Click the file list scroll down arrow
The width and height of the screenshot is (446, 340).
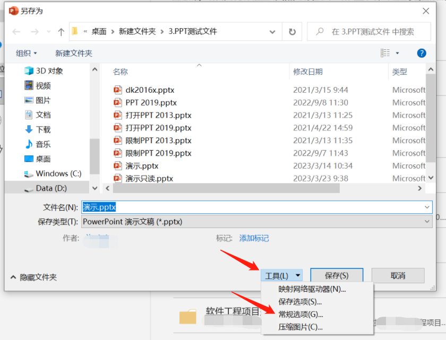click(431, 178)
